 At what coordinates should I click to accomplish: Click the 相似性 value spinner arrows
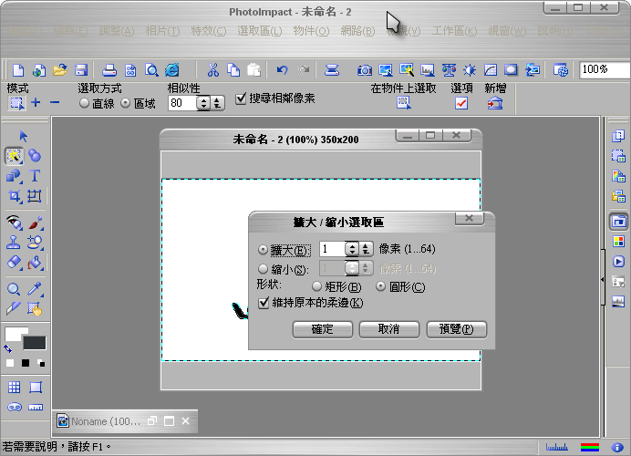pos(203,103)
